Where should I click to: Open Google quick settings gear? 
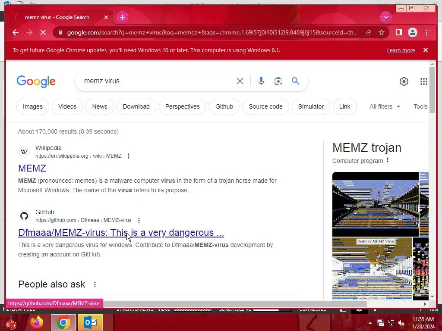(x=404, y=81)
